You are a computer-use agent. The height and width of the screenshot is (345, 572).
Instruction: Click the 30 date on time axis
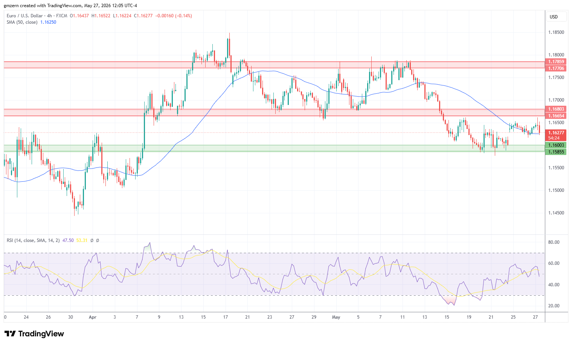tap(70, 317)
